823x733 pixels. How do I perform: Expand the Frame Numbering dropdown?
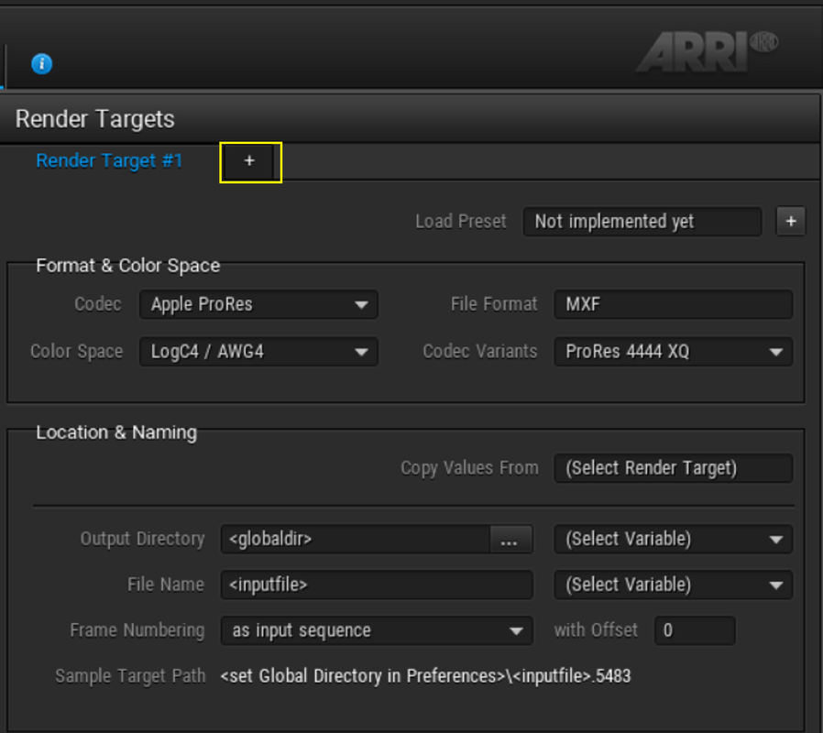coord(377,630)
